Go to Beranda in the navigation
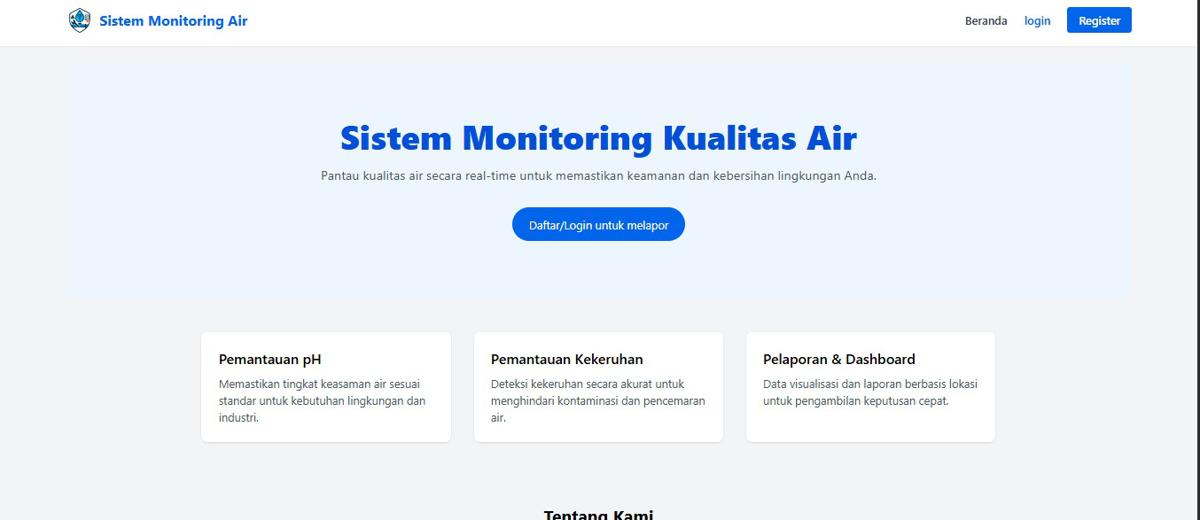The height and width of the screenshot is (520, 1200). coord(986,20)
